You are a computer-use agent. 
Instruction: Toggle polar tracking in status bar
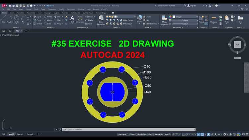click(x=187, y=134)
